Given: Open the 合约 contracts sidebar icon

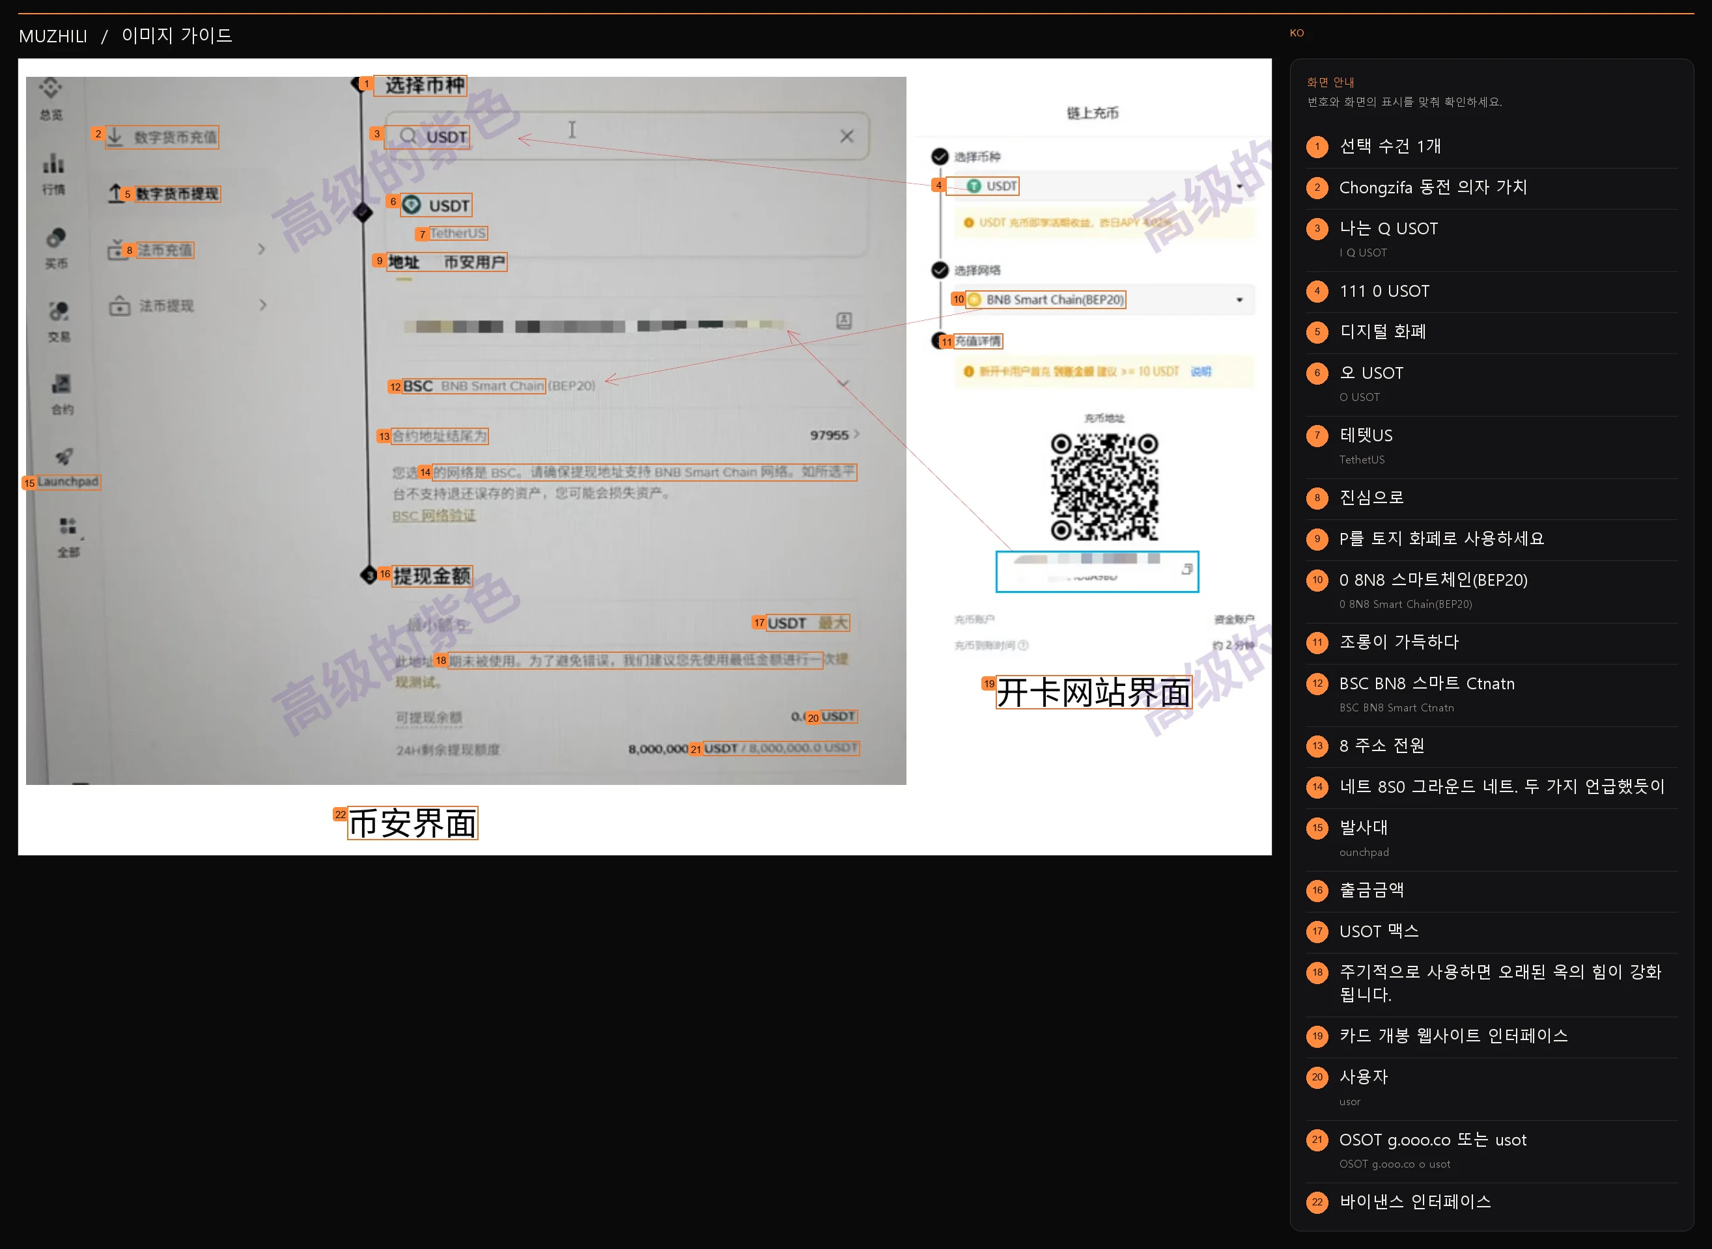Looking at the screenshot, I should pyautogui.click(x=61, y=384).
